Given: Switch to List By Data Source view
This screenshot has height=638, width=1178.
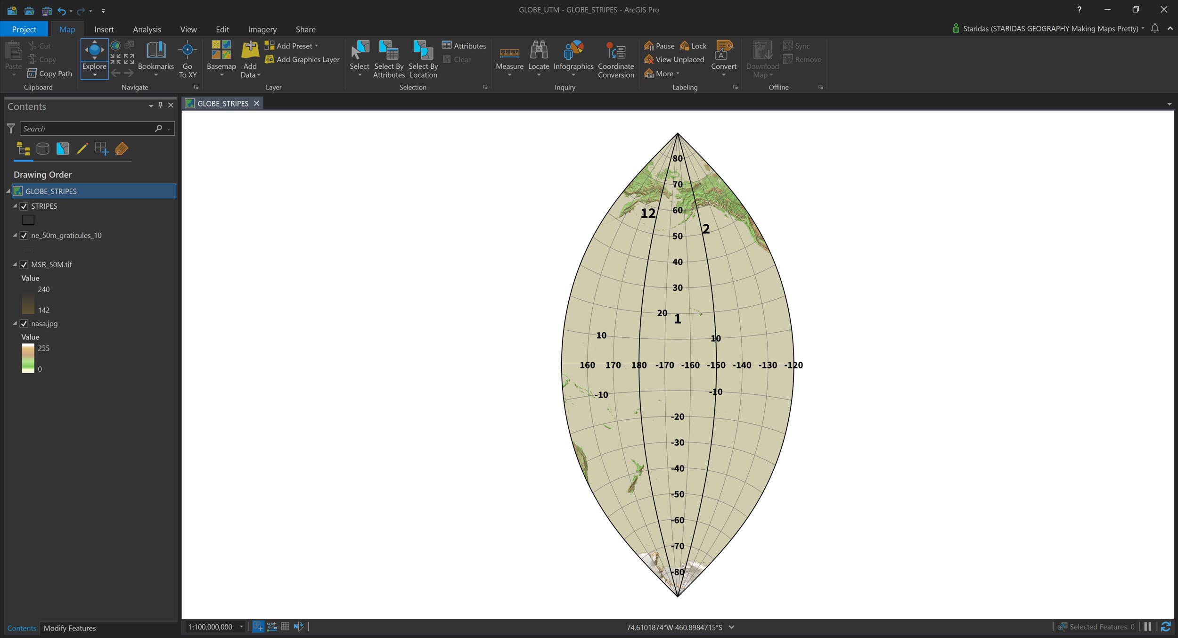Looking at the screenshot, I should tap(43, 149).
